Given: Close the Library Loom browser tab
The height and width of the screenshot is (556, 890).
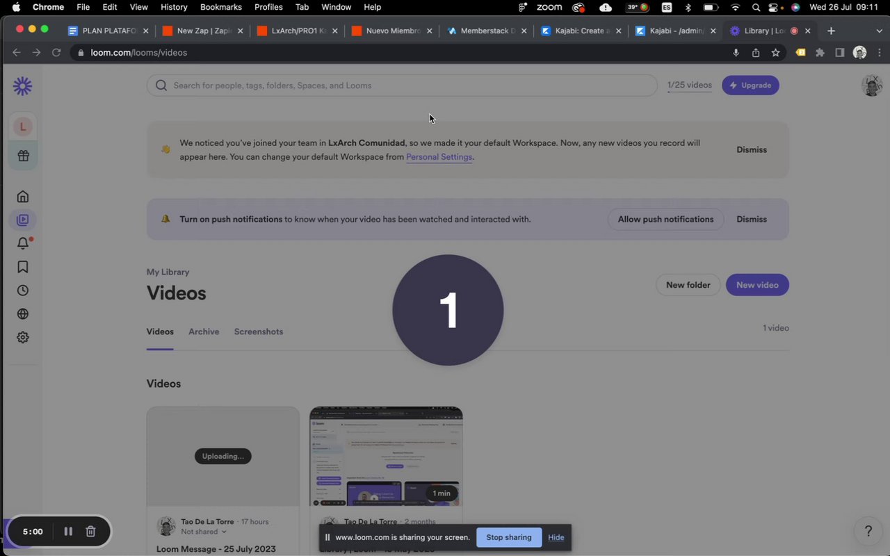Looking at the screenshot, I should tap(807, 31).
